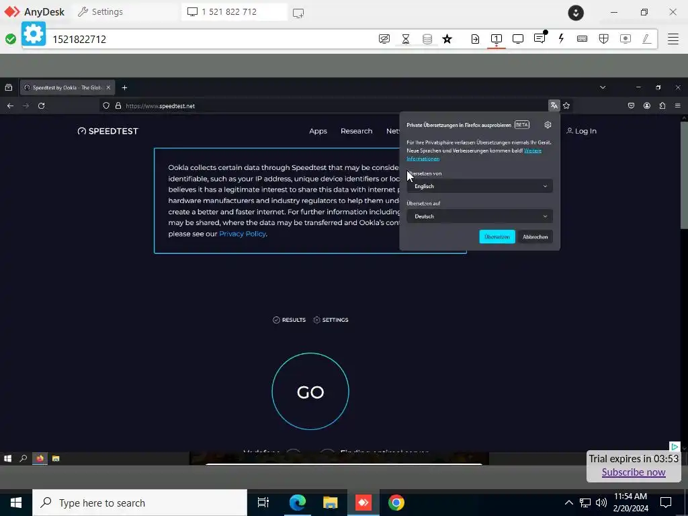The image size is (688, 516).
Task: Click the hourglass icon in AnyDesk toolbar
Action: pos(406,39)
